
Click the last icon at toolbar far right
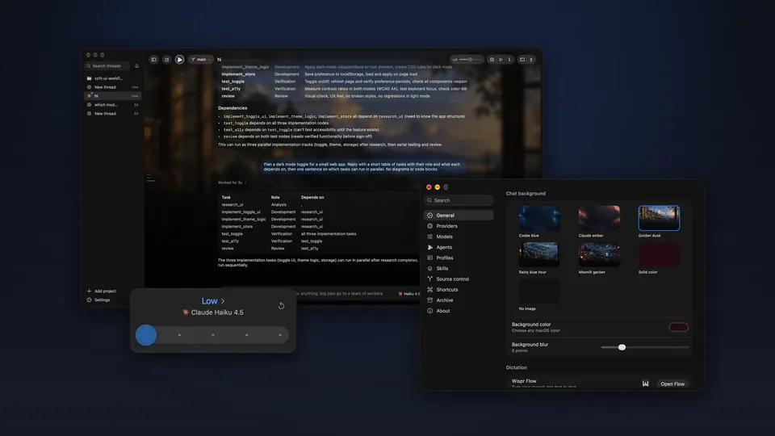531,59
